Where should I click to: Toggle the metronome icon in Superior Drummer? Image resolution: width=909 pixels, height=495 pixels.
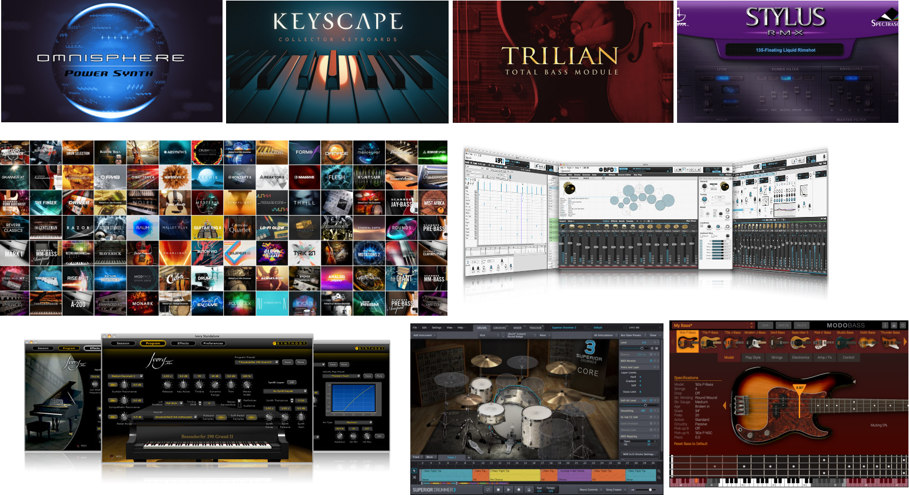529,490
